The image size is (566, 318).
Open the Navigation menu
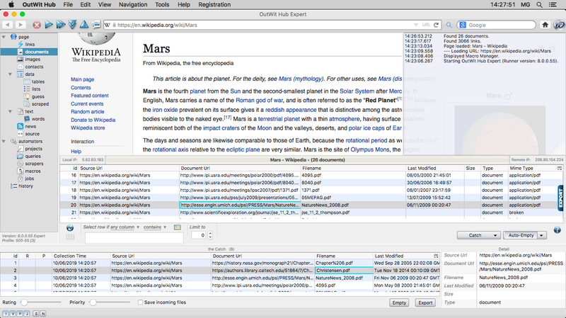click(133, 5)
